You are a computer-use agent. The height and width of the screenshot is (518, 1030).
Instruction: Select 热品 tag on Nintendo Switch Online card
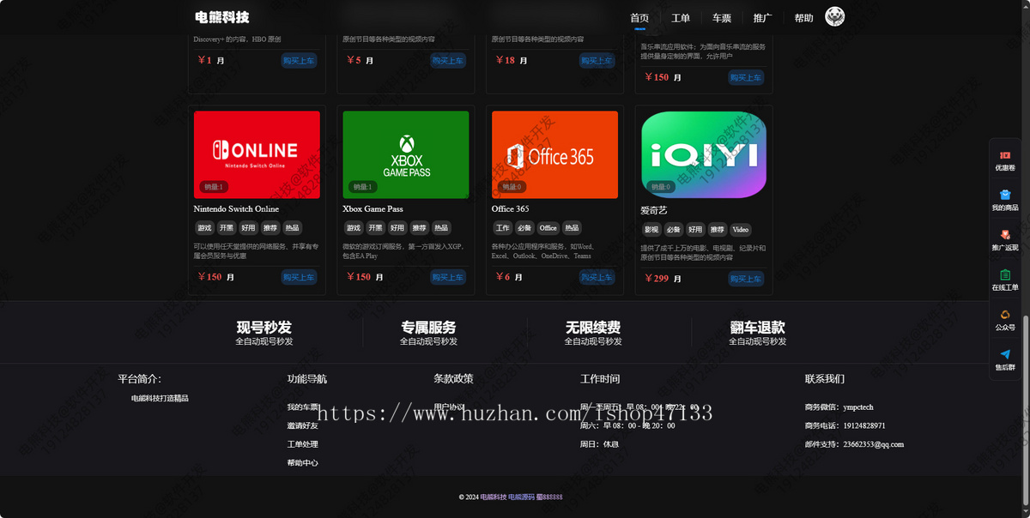tap(293, 228)
